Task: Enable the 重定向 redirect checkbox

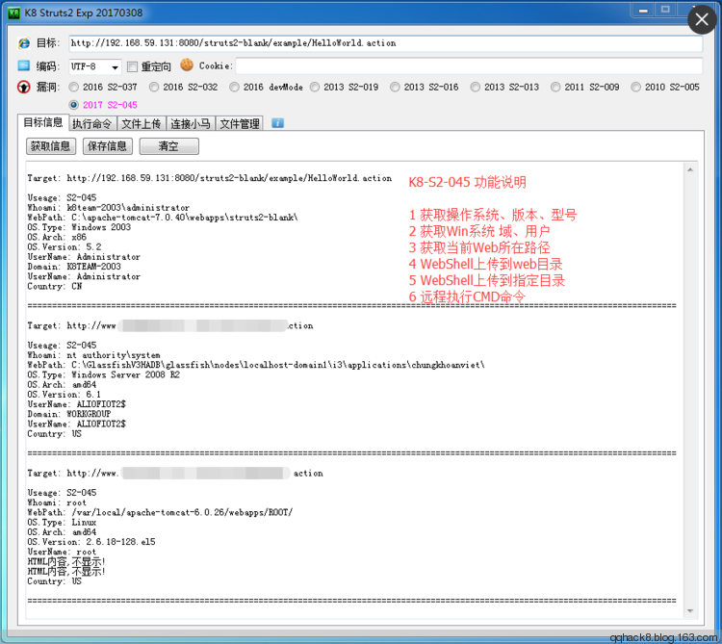Action: pyautogui.click(x=133, y=66)
